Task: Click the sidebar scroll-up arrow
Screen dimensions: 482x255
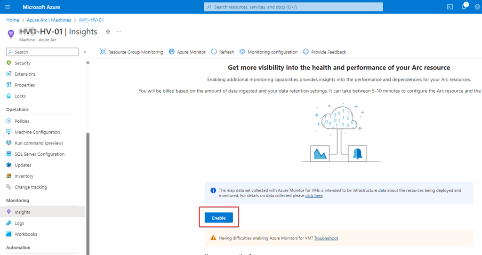Action: [x=88, y=63]
